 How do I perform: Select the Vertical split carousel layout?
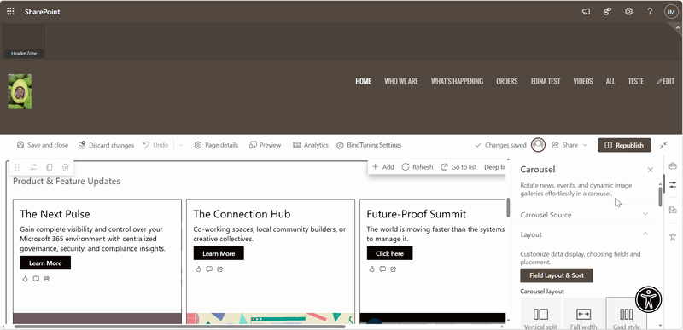pyautogui.click(x=540, y=314)
